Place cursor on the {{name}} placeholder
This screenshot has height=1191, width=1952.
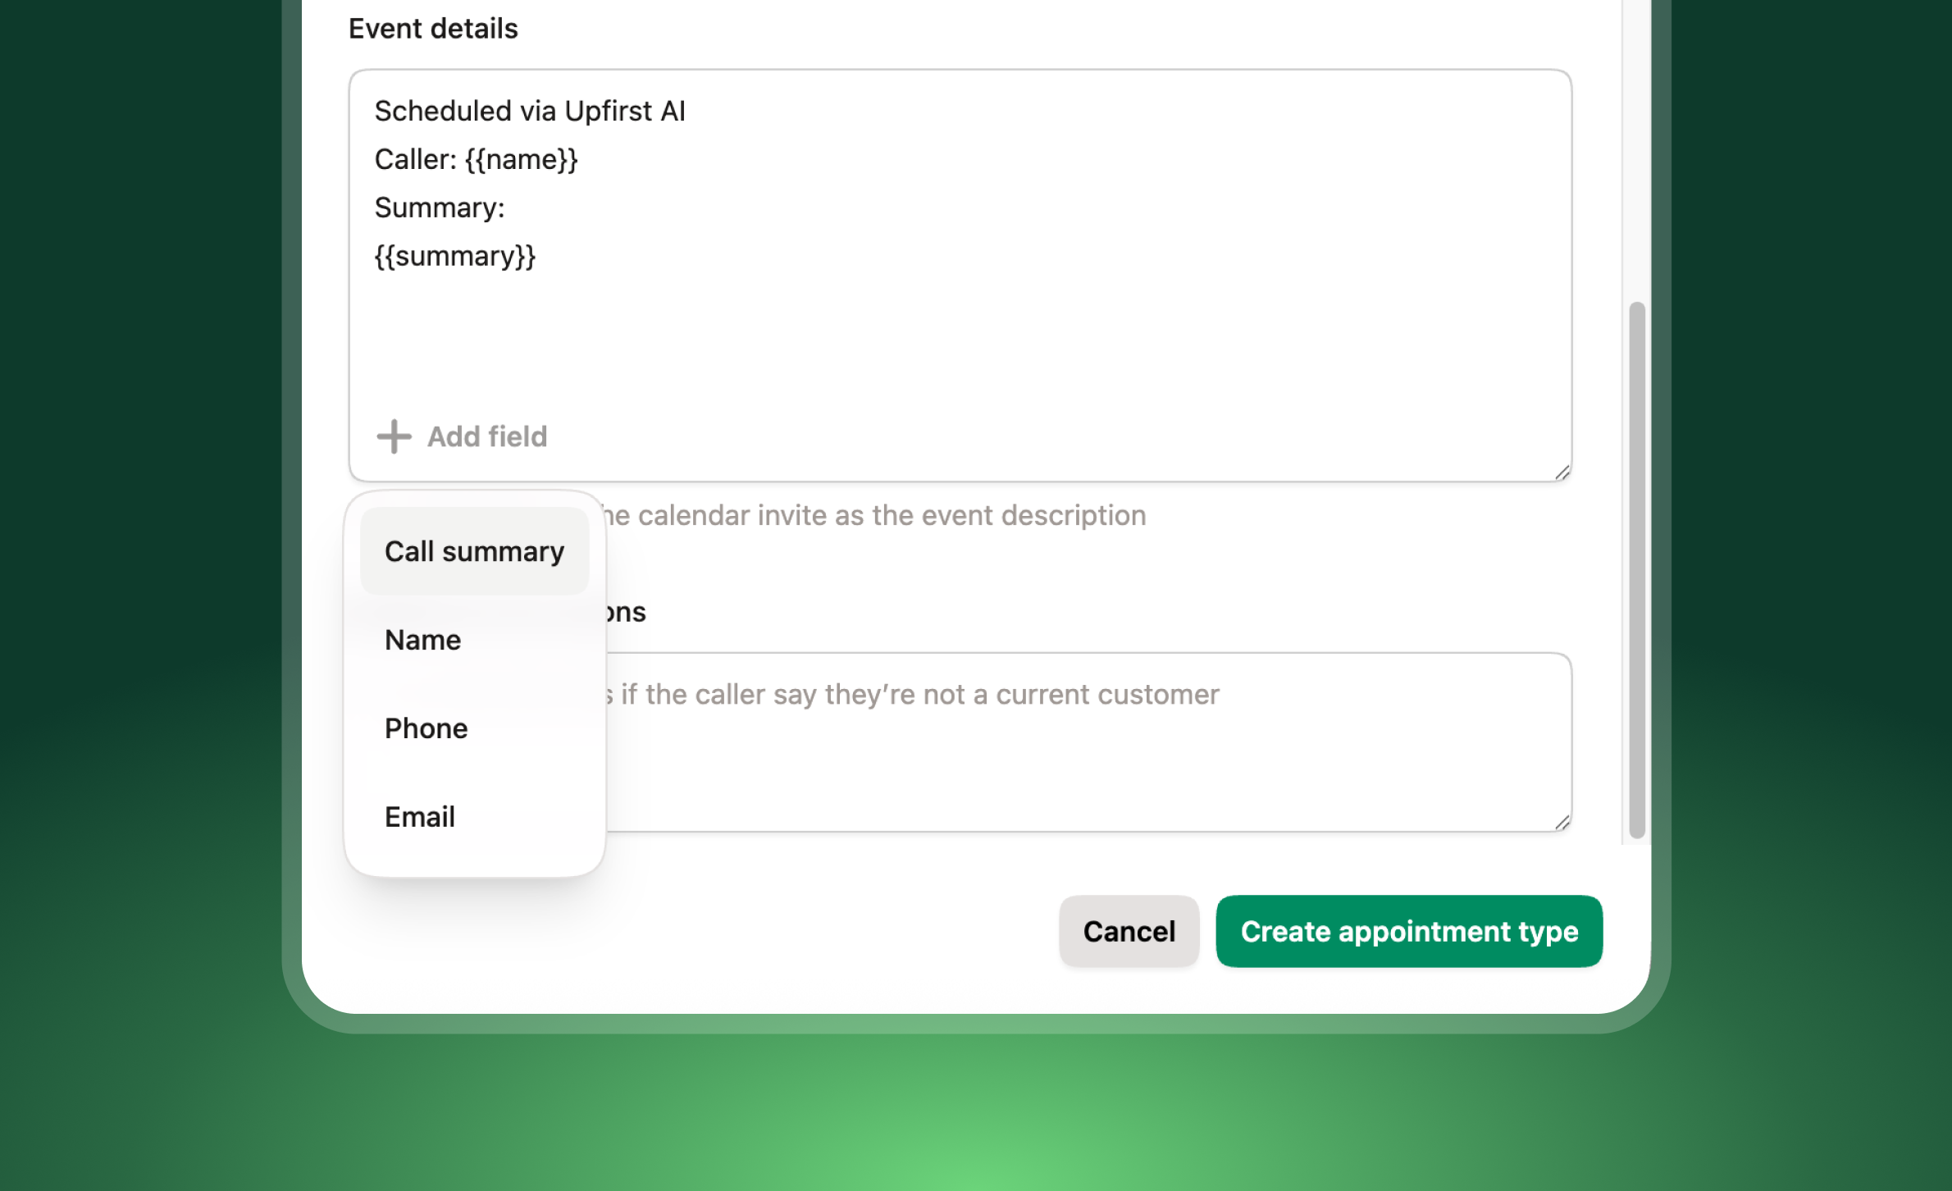(522, 159)
